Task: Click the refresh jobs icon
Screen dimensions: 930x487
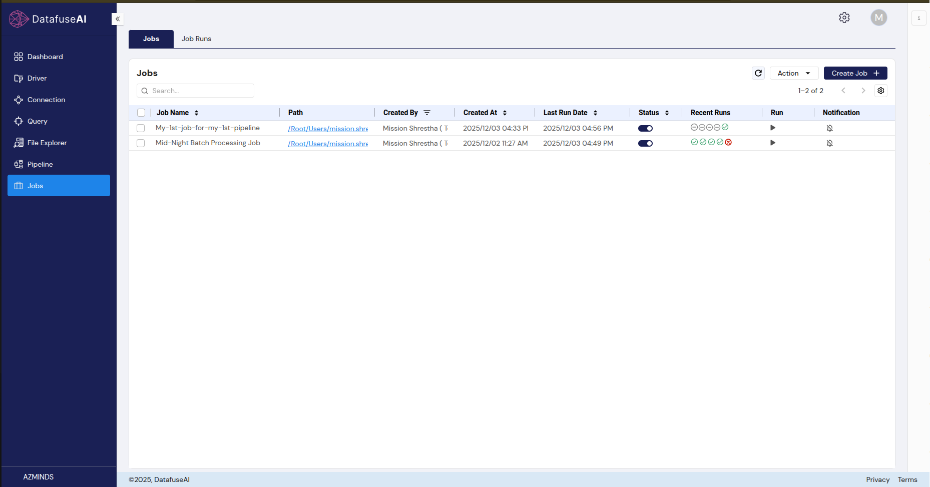Action: (758, 73)
